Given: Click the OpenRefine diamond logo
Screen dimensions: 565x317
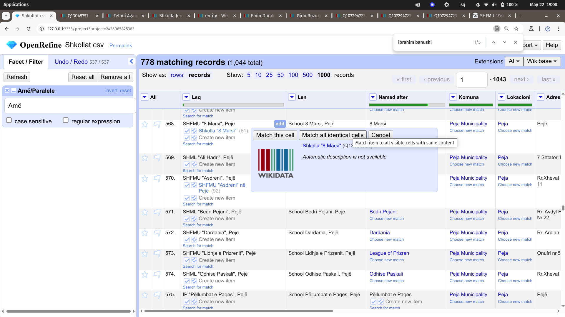Looking at the screenshot, I should [12, 45].
